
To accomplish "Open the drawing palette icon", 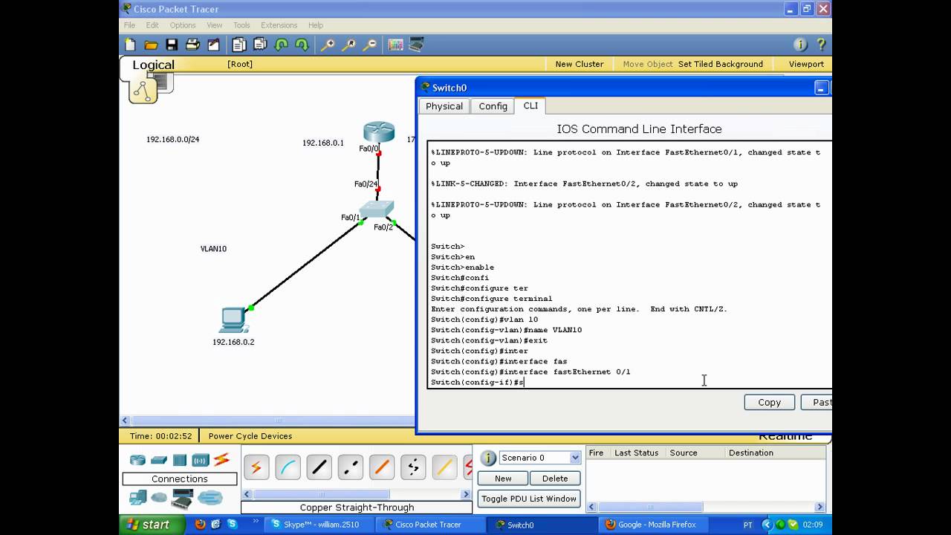I will click(395, 45).
